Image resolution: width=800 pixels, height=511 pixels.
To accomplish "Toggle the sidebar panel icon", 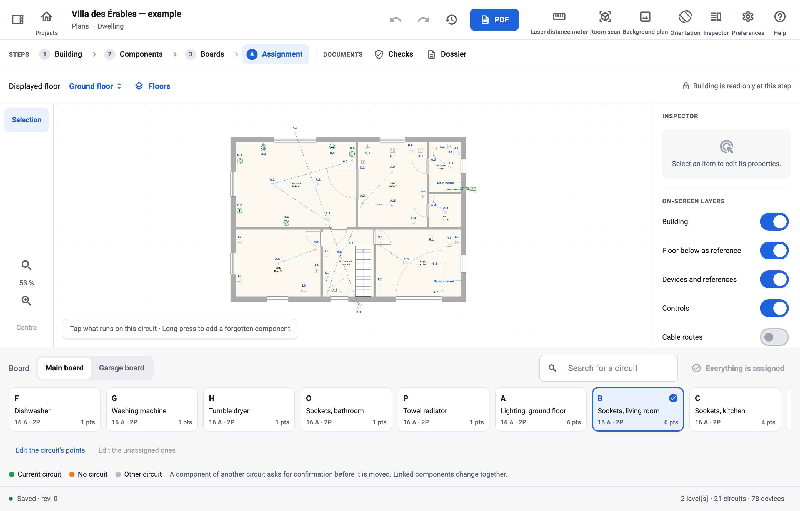I will 18,20.
